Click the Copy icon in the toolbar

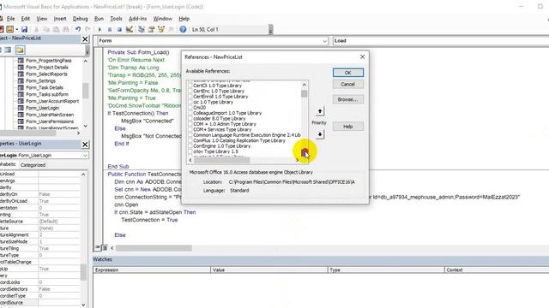[46, 30]
